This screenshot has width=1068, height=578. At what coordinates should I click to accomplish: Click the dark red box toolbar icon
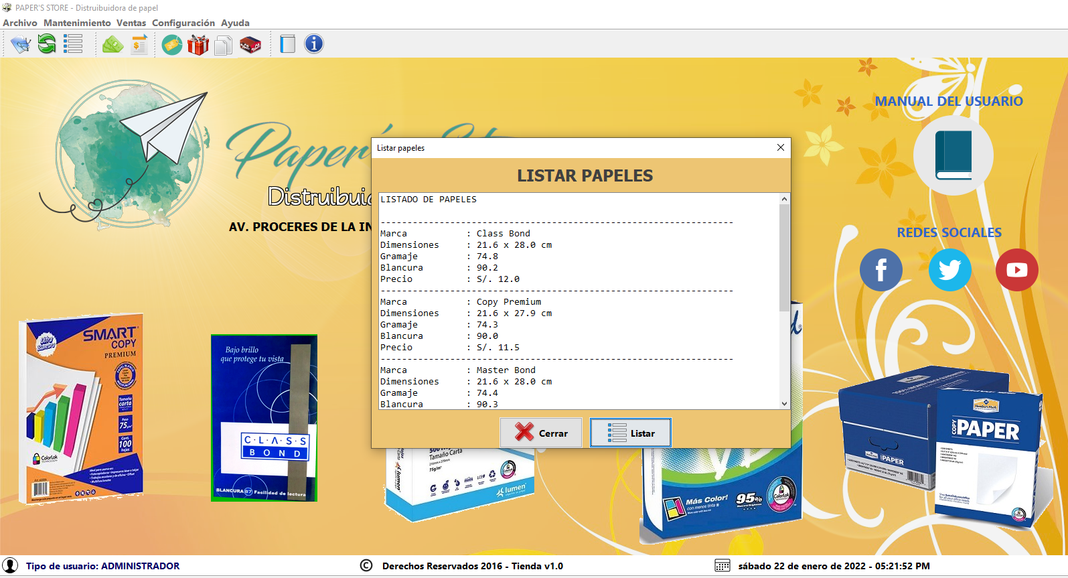250,44
